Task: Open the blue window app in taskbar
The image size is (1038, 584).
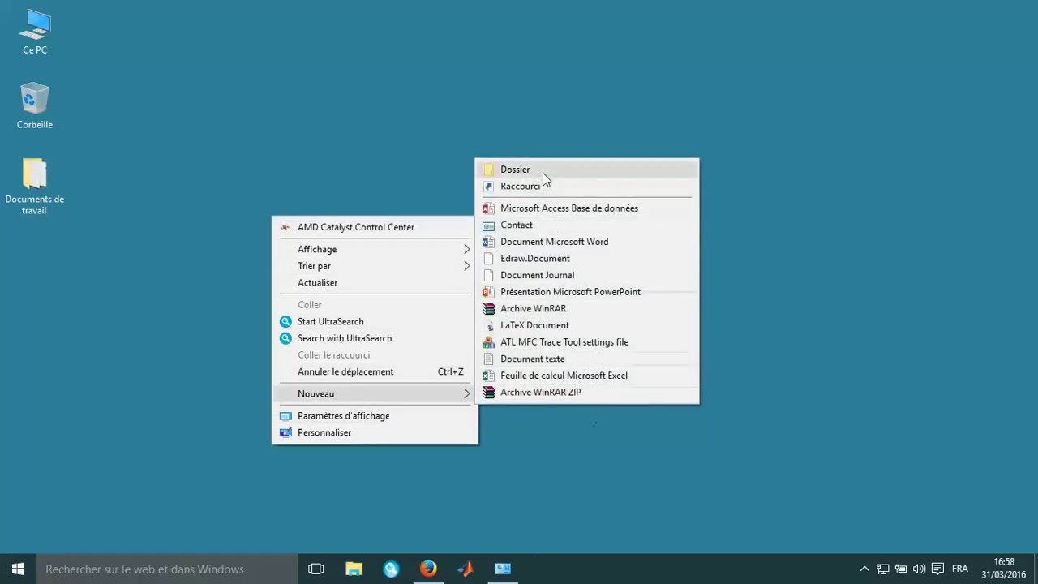Action: 503,569
